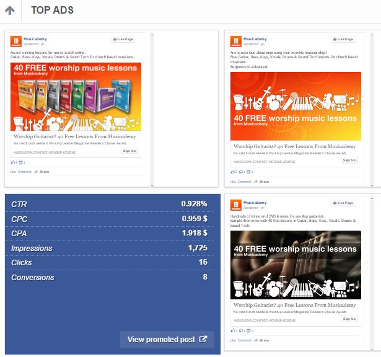Select the CTR value 0.928%
The width and height of the screenshot is (381, 357).
(x=194, y=204)
